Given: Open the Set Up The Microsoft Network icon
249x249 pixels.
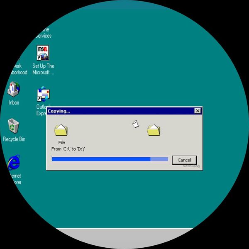Looking at the screenshot, I should coord(43,53).
